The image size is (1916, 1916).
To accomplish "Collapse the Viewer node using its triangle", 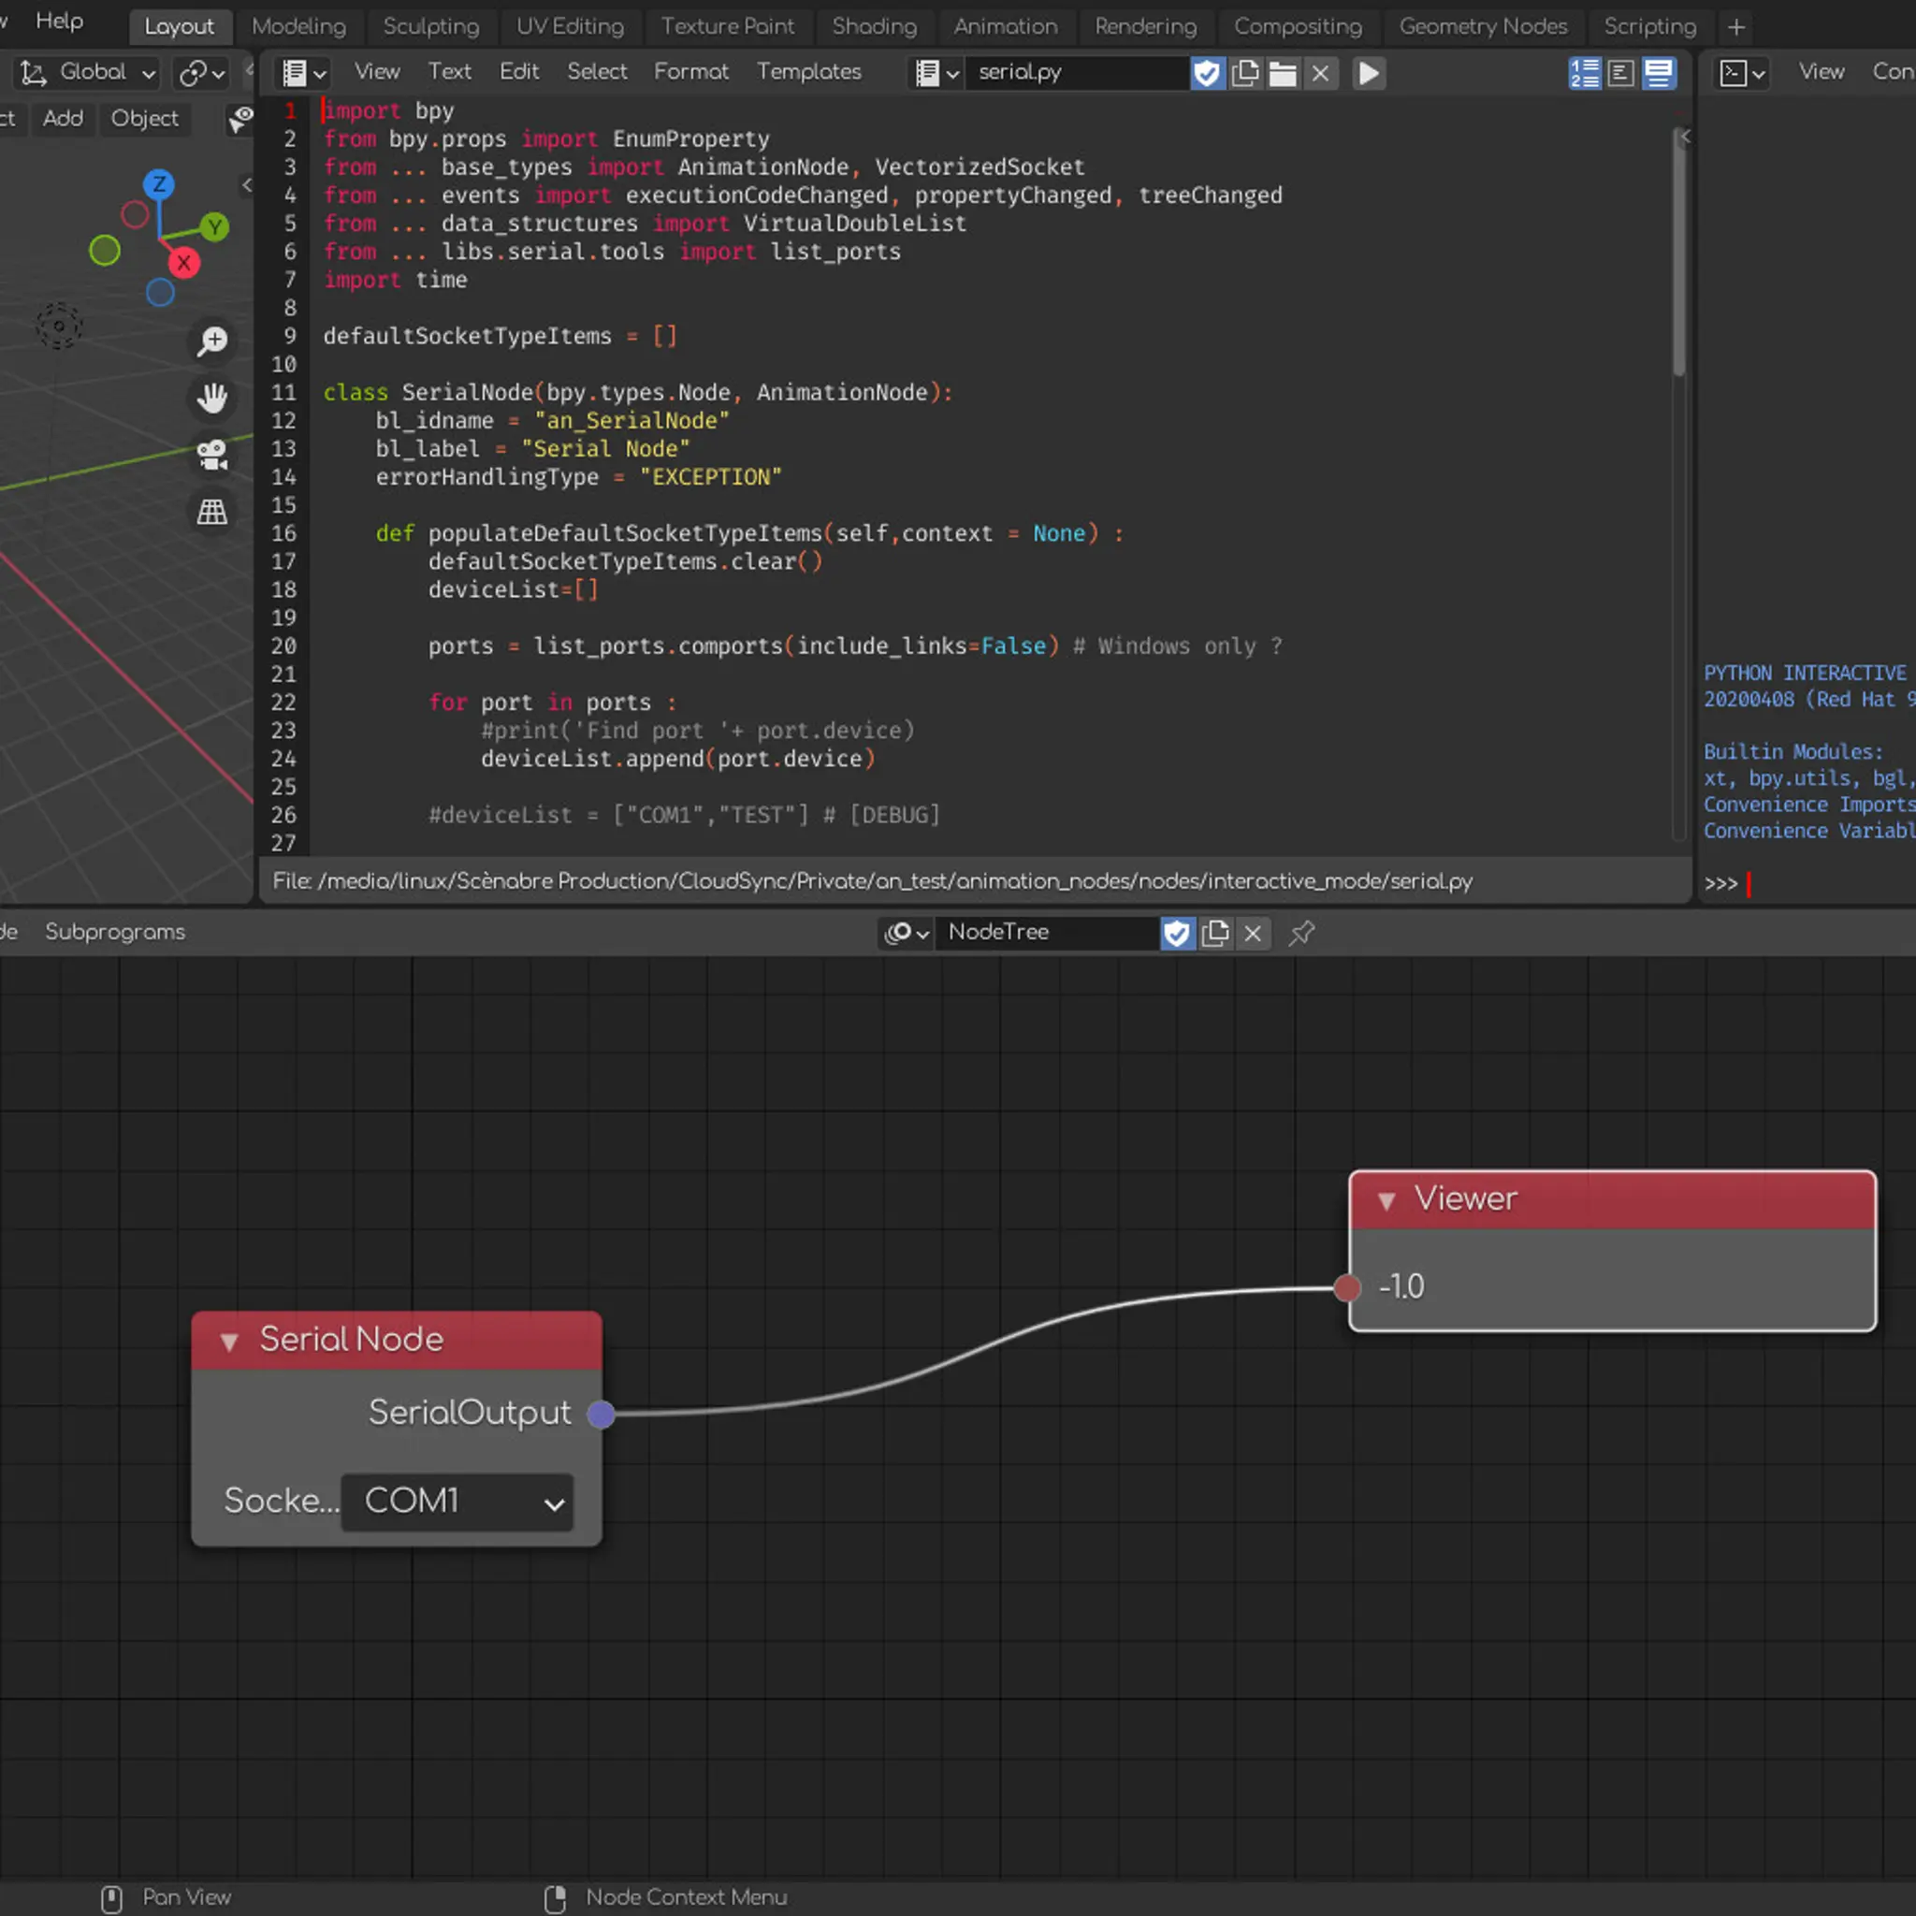I will coord(1386,1200).
